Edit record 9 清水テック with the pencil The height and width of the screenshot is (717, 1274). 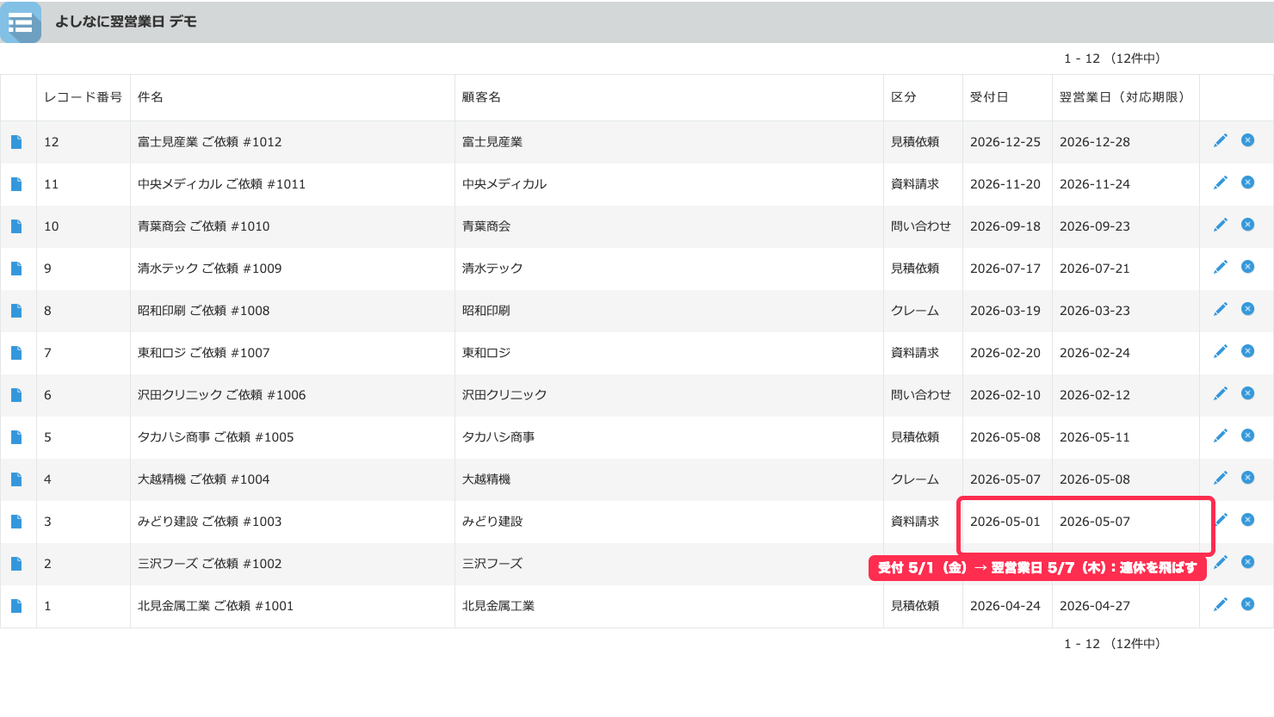click(x=1221, y=267)
